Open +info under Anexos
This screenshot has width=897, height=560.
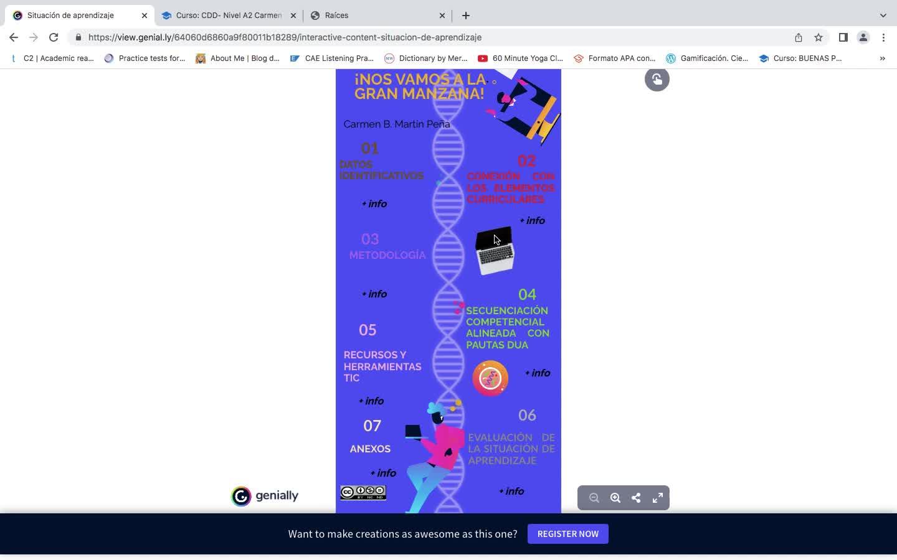point(383,474)
